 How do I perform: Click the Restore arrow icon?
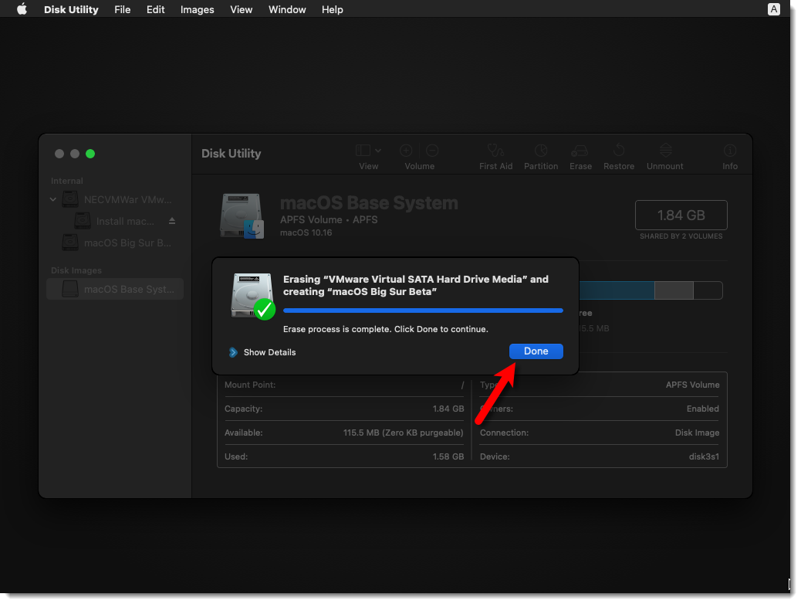pyautogui.click(x=619, y=150)
